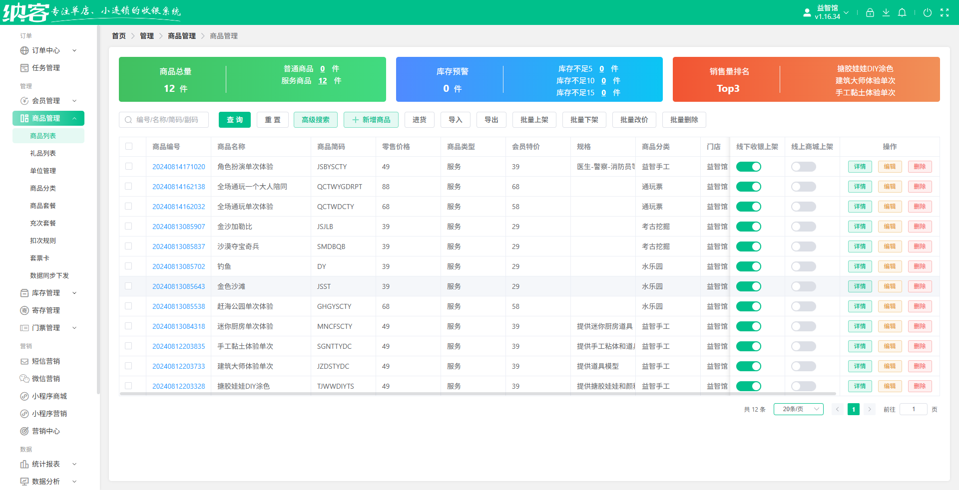Viewport: 959px width, 490px height.
Task: Click the 数据分析 sidebar icon
Action: click(x=24, y=482)
